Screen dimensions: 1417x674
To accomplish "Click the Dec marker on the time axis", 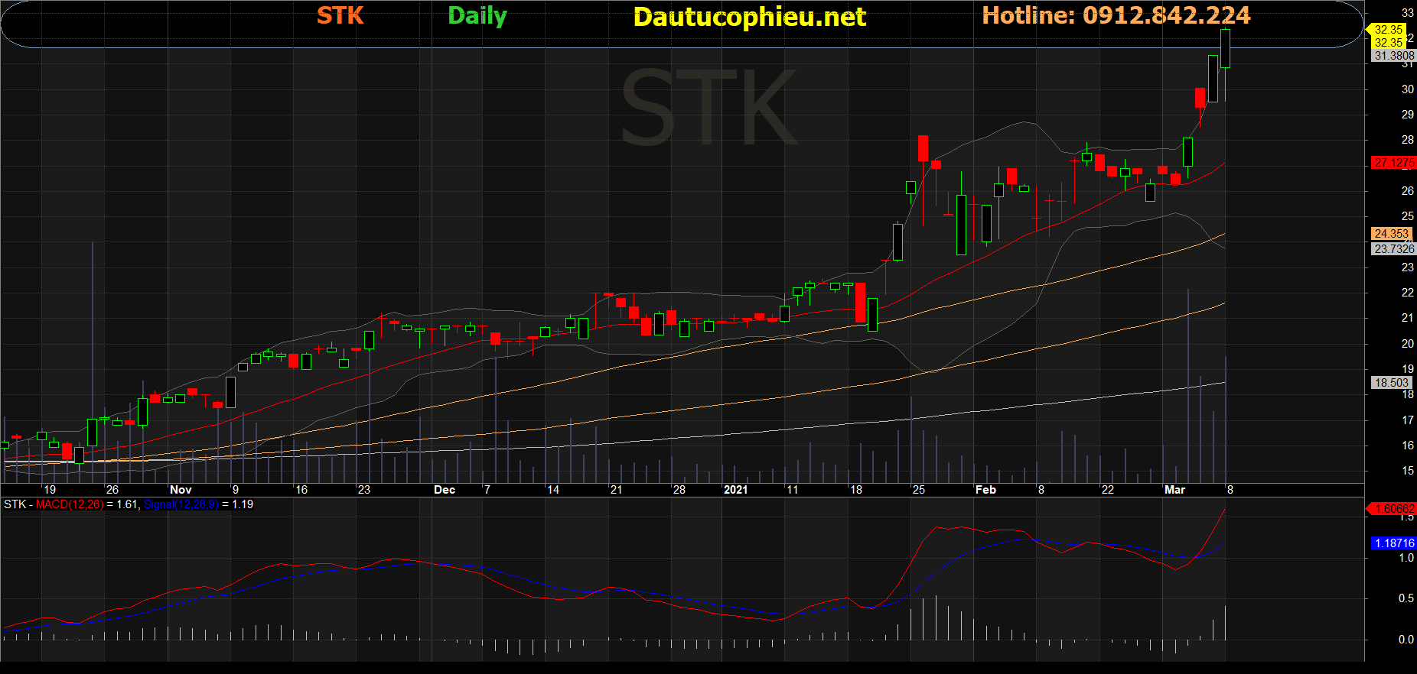I will coord(444,490).
